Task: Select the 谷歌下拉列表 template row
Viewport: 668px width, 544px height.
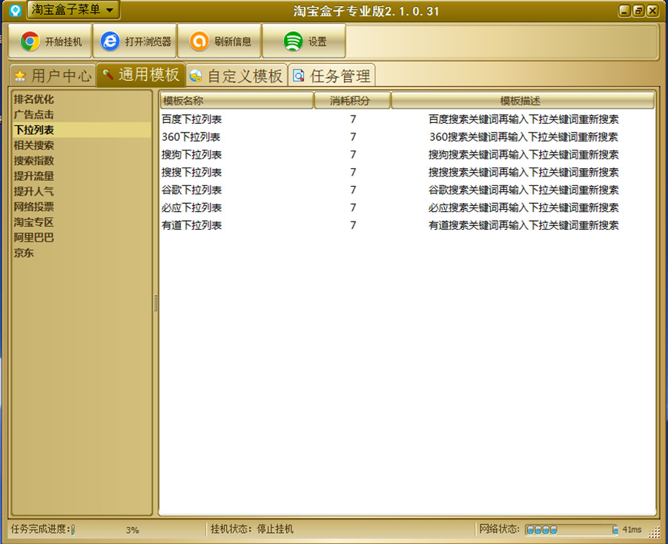Action: click(x=407, y=190)
